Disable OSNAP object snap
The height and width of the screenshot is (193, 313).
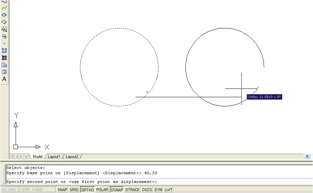[117, 190]
